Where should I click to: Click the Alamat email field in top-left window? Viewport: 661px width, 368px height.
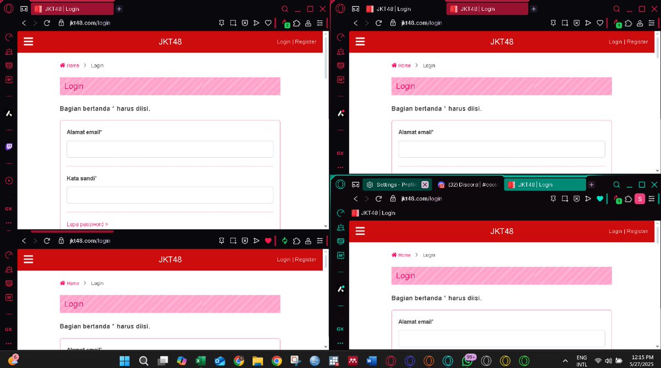(170, 149)
